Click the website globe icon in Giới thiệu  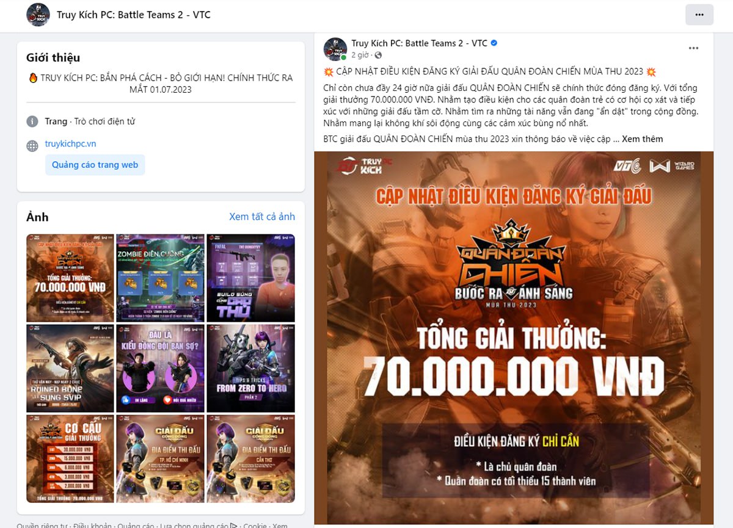[32, 145]
